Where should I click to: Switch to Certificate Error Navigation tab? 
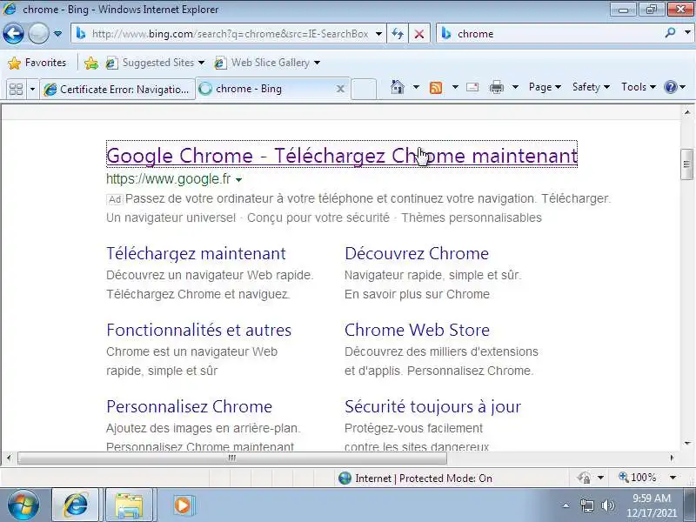point(117,90)
